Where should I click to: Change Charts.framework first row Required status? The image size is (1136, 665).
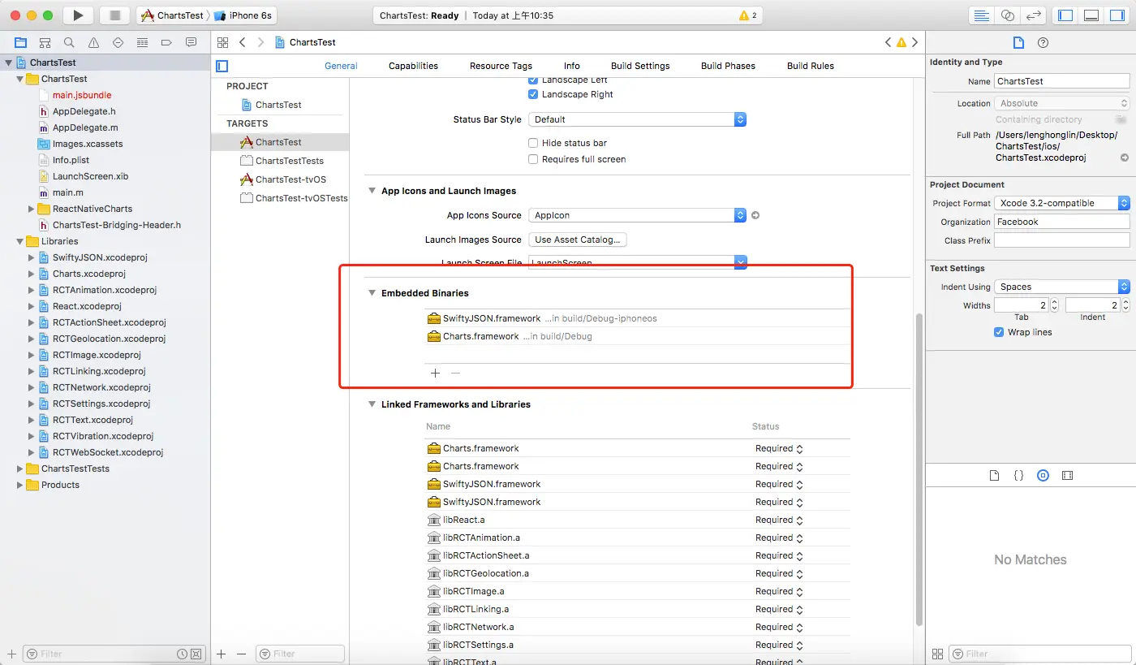(x=779, y=448)
